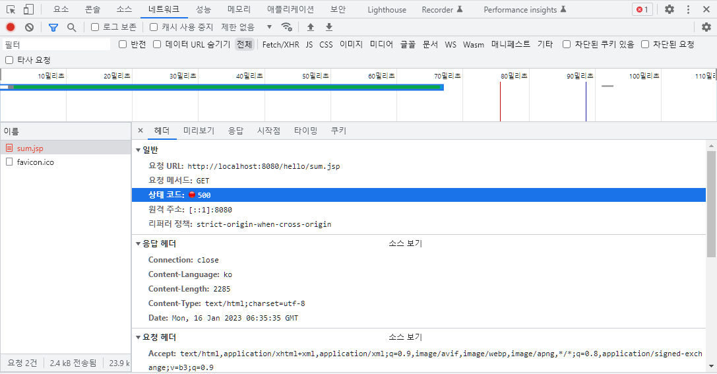Click 소스 보기 beside 응답 헤더
Viewport: 717px width, 374px height.
pos(406,243)
